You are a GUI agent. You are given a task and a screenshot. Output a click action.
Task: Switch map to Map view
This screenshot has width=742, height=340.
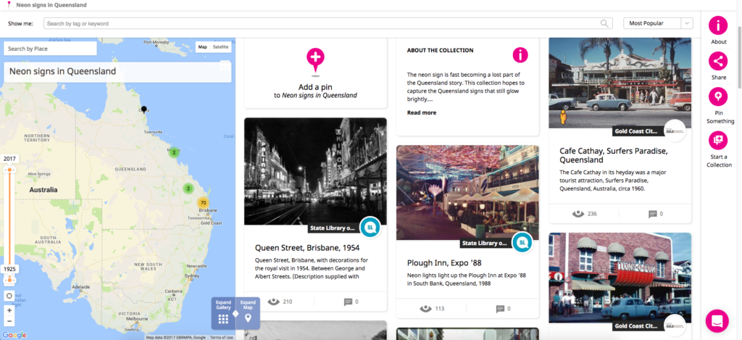[203, 47]
